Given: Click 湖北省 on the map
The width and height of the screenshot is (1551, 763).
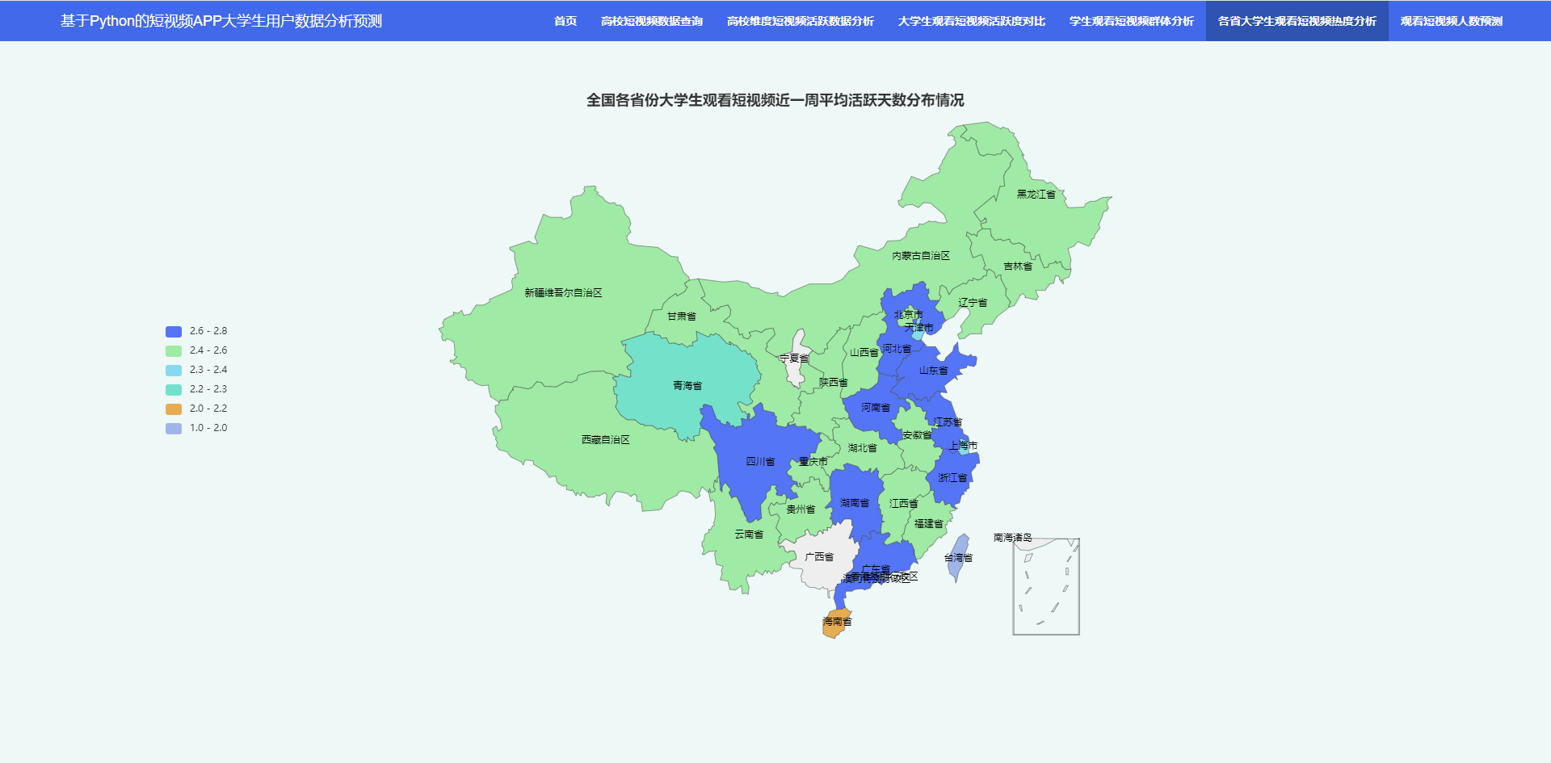Looking at the screenshot, I should [862, 448].
